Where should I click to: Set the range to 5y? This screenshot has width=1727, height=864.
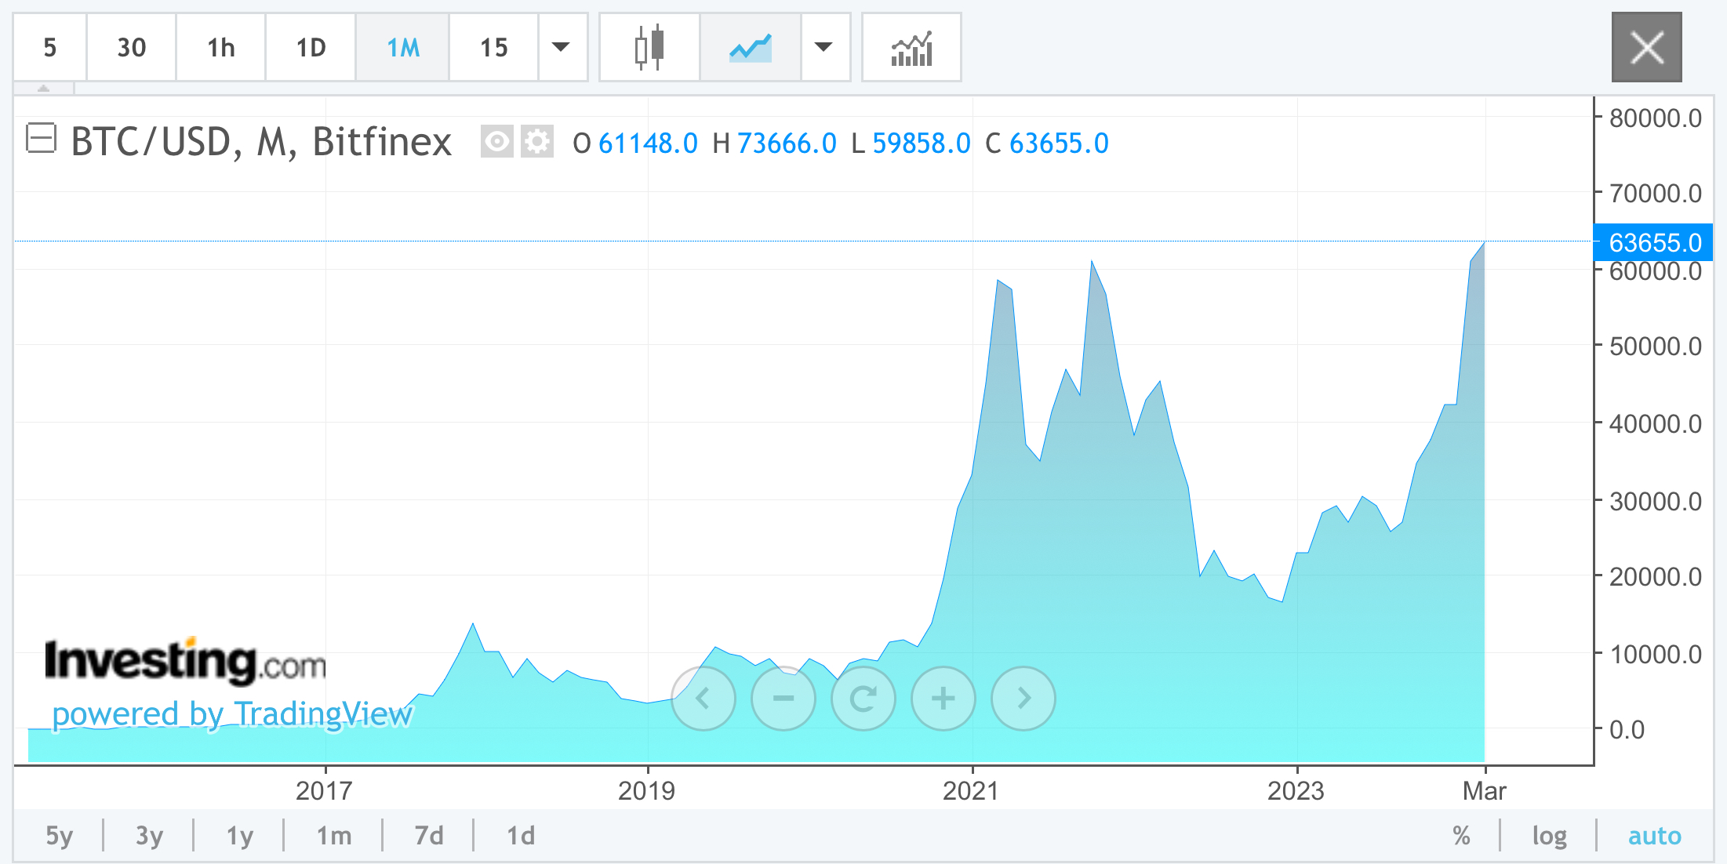(59, 836)
